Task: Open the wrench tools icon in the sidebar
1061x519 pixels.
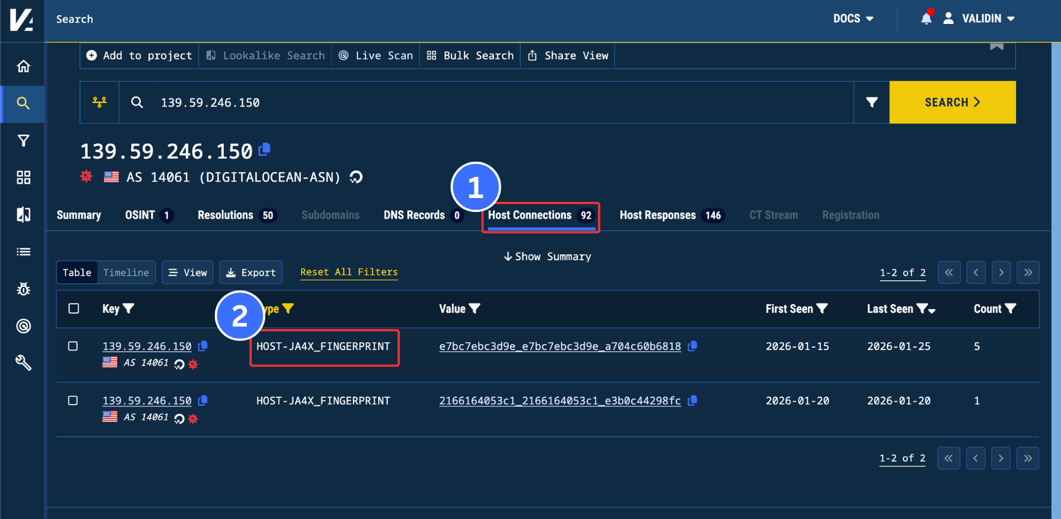Action: [23, 363]
